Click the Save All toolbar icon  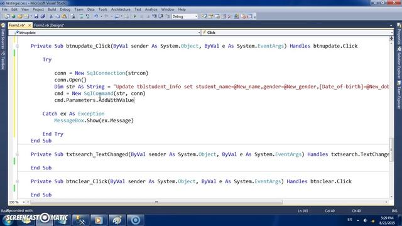pyautogui.click(x=43, y=16)
